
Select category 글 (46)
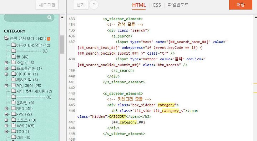coord(22,57)
